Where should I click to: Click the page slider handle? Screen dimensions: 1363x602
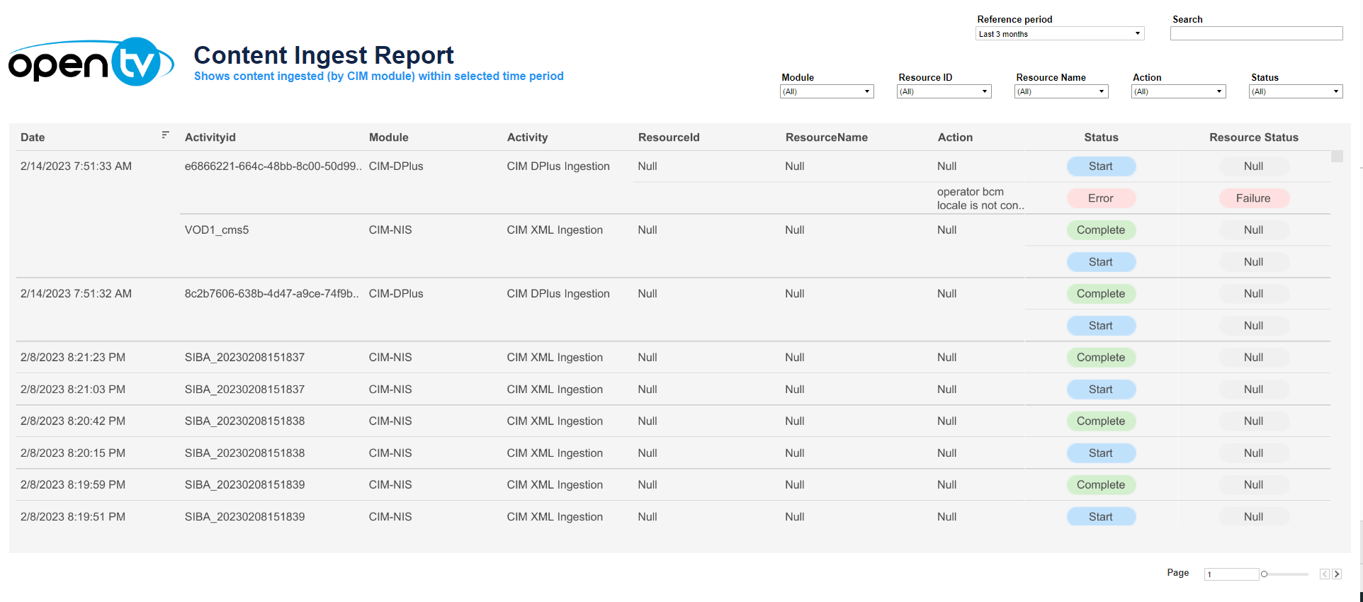1264,574
